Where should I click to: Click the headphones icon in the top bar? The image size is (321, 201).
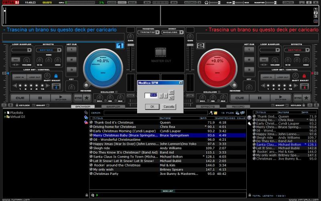point(206,3)
